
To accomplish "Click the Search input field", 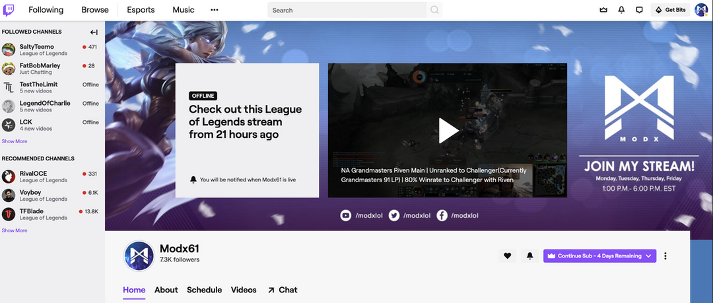I will pyautogui.click(x=347, y=10).
